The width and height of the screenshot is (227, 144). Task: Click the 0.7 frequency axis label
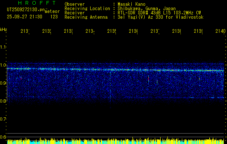[x=3, y=119]
